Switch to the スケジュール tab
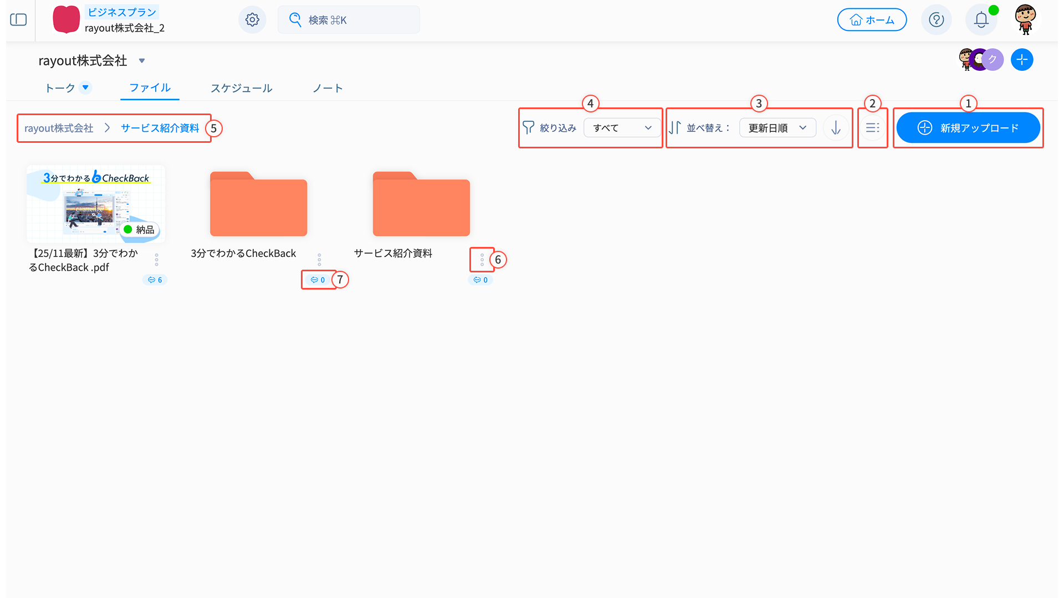 pos(241,88)
